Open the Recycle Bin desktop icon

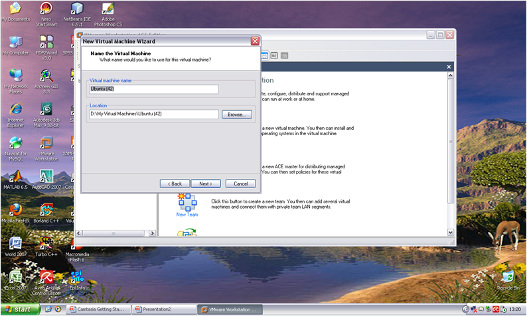(508, 280)
